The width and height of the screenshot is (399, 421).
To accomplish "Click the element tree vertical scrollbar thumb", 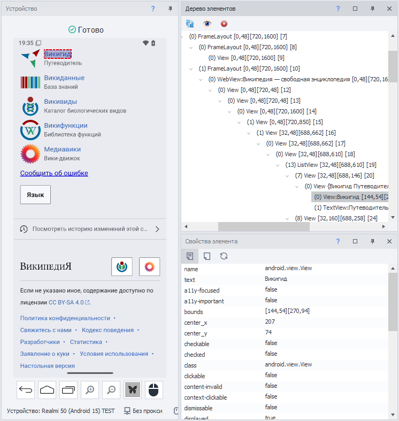I will point(393,66).
